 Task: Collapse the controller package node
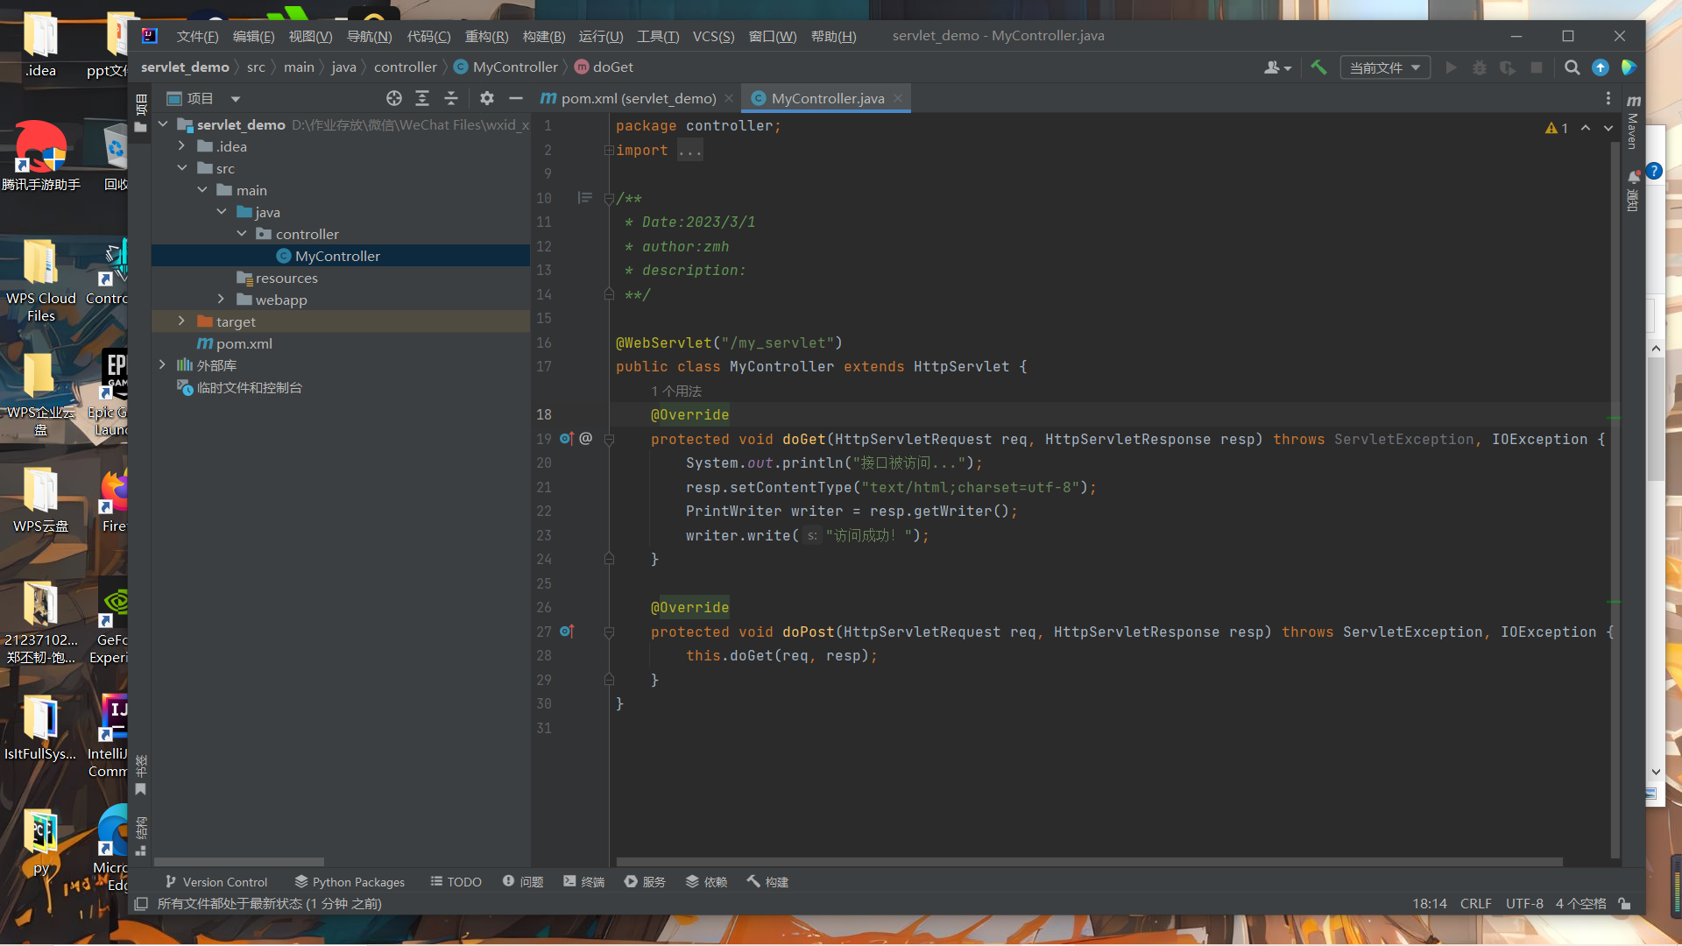(x=242, y=234)
